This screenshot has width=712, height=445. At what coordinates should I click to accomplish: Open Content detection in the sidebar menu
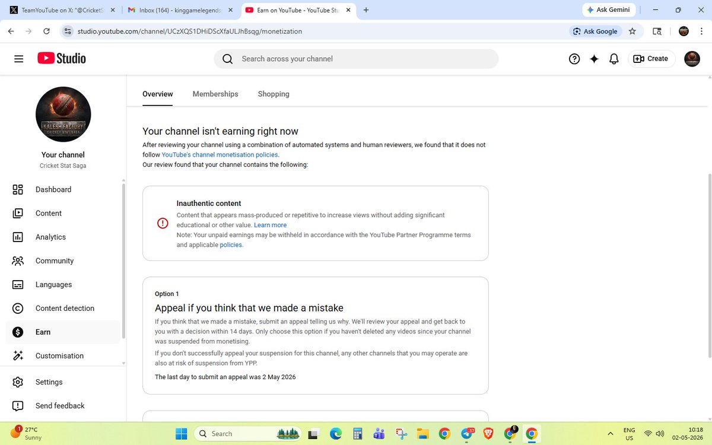pyautogui.click(x=63, y=308)
